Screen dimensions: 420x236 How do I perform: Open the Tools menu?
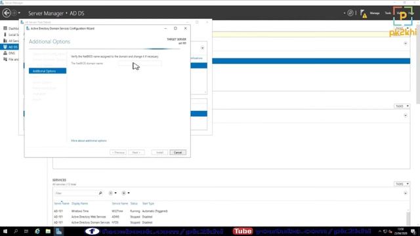(388, 13)
